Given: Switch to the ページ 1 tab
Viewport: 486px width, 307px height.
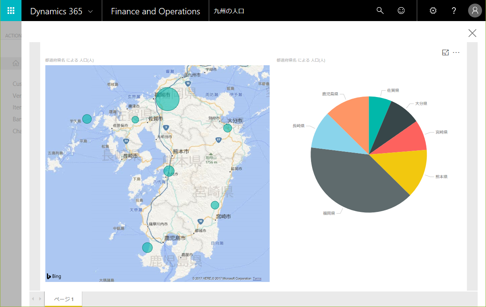Looking at the screenshot, I should click(64, 299).
